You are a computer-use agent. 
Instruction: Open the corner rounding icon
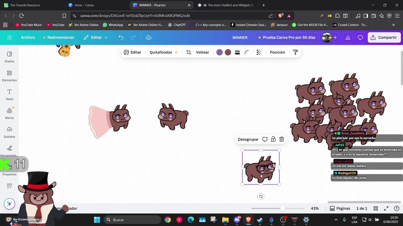click(247, 52)
